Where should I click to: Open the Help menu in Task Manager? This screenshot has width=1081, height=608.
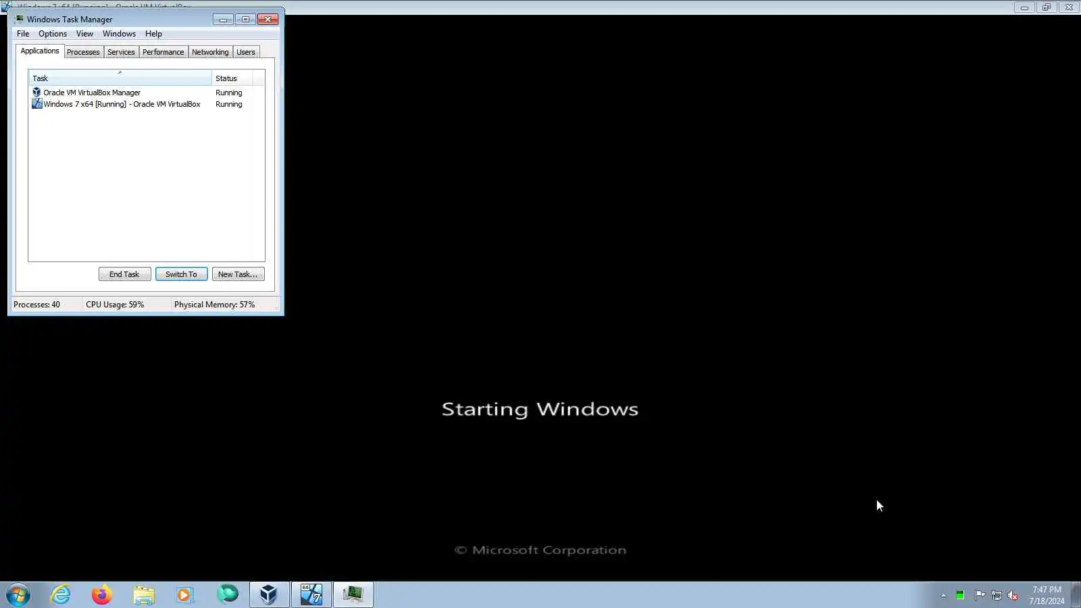tap(153, 34)
